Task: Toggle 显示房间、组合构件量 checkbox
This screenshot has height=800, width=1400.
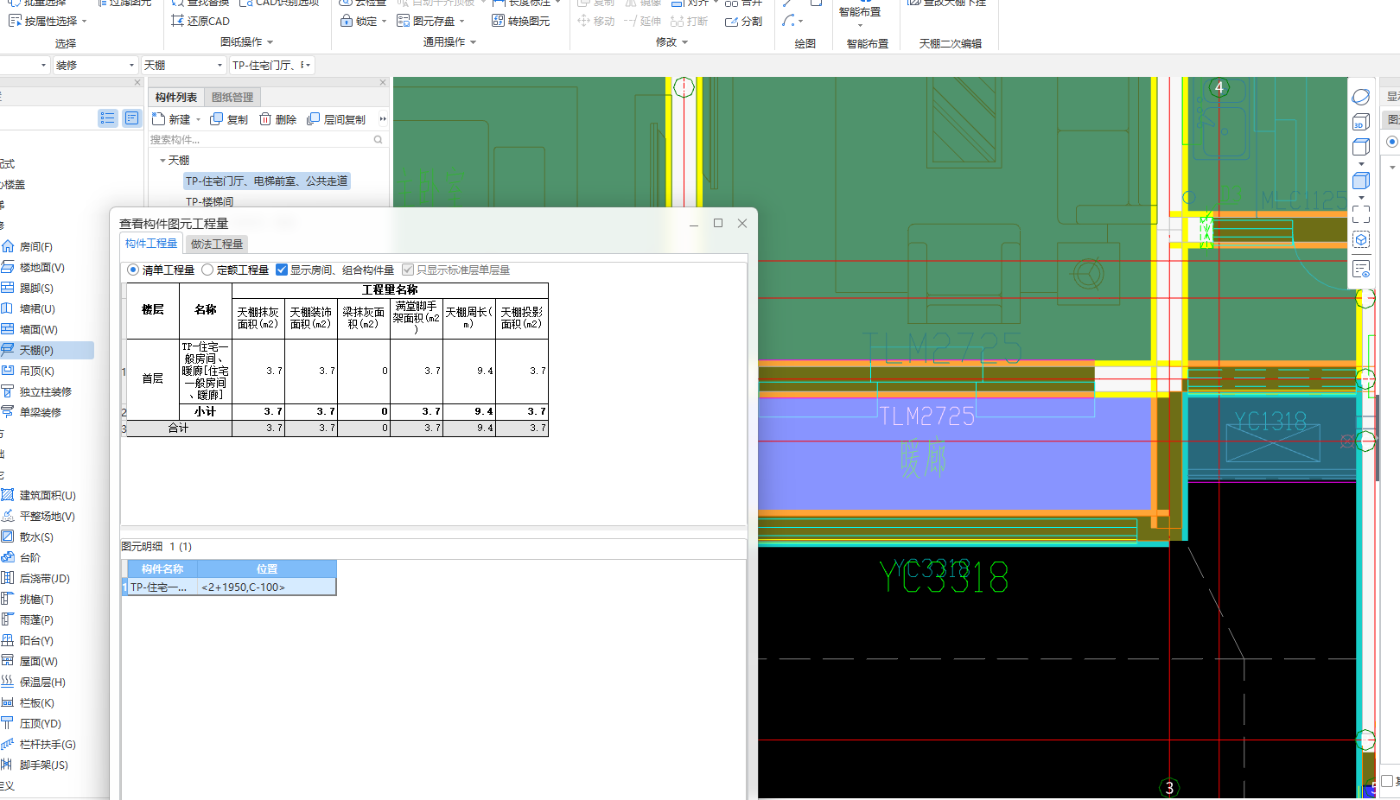Action: pyautogui.click(x=281, y=270)
